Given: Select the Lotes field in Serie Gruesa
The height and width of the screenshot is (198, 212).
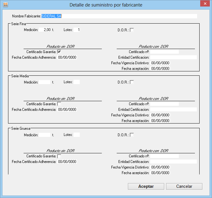Looking at the screenshot, I should click(77, 135).
